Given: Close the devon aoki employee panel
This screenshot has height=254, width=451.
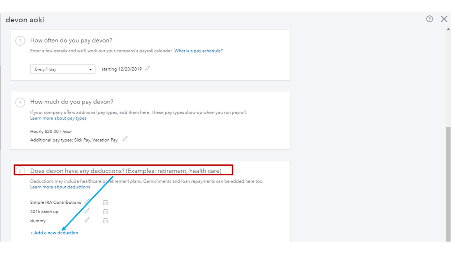Looking at the screenshot, I should click(444, 19).
